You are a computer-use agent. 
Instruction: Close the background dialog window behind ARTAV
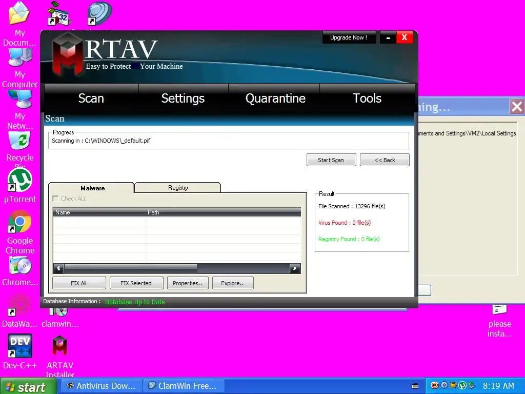(x=517, y=107)
